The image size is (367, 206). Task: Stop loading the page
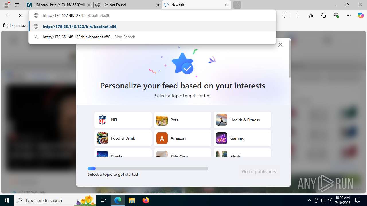point(21,15)
